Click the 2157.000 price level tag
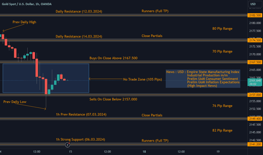 pyautogui.click(x=255, y=95)
